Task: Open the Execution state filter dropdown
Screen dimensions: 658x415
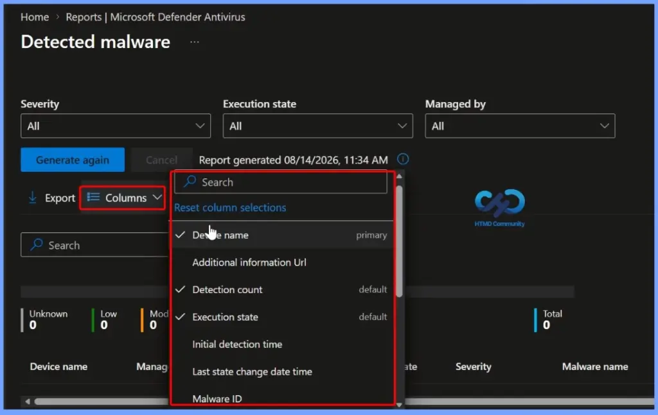Action: click(x=317, y=126)
